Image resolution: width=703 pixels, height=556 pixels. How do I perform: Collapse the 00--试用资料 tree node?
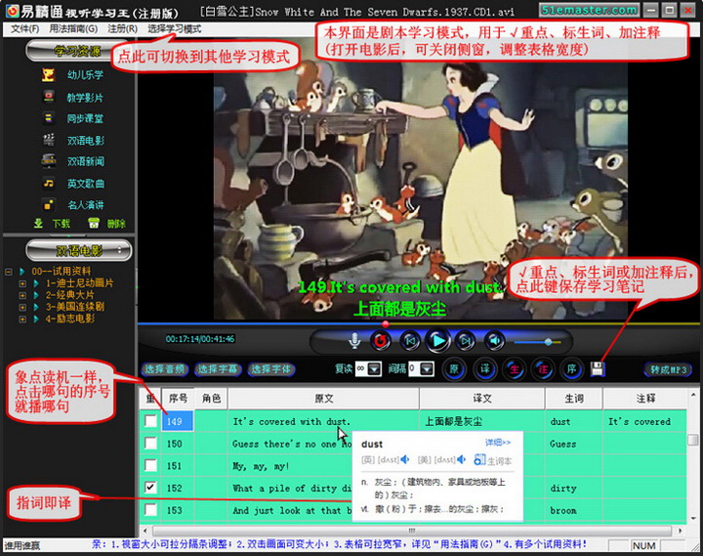(8, 272)
